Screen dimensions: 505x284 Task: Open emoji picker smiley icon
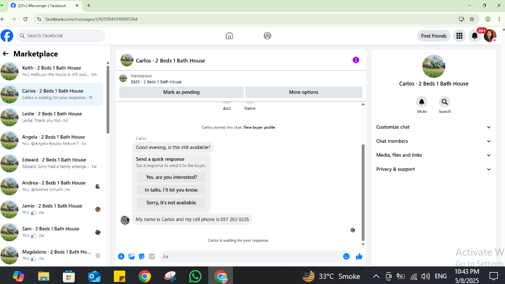coord(346,256)
